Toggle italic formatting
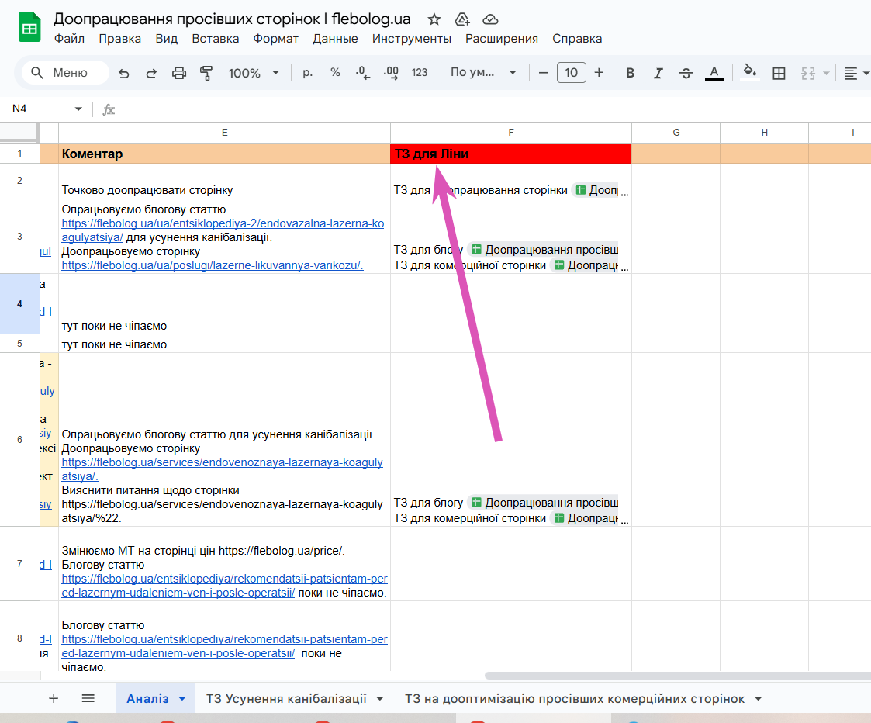 (658, 73)
